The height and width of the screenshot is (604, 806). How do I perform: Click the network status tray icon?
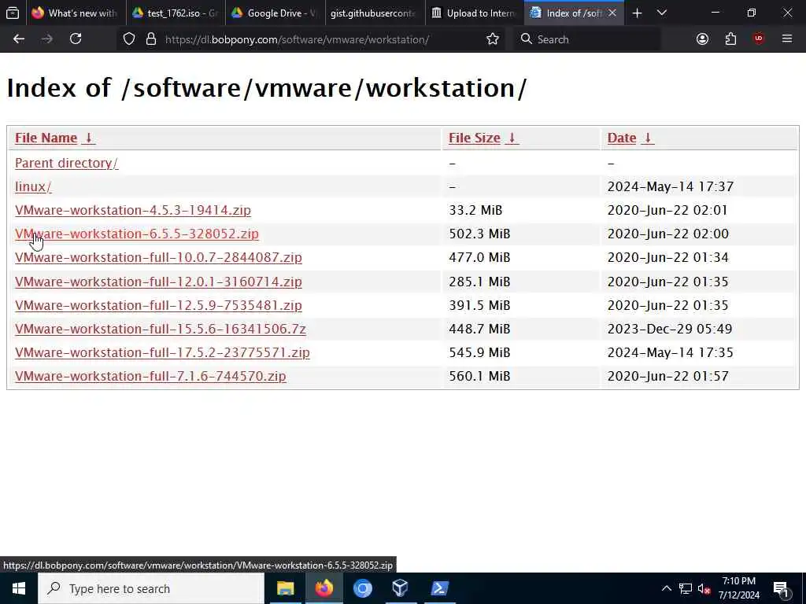686,588
